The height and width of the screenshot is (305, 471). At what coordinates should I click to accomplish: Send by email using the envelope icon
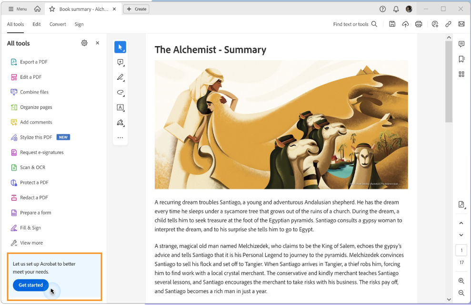[x=461, y=24]
